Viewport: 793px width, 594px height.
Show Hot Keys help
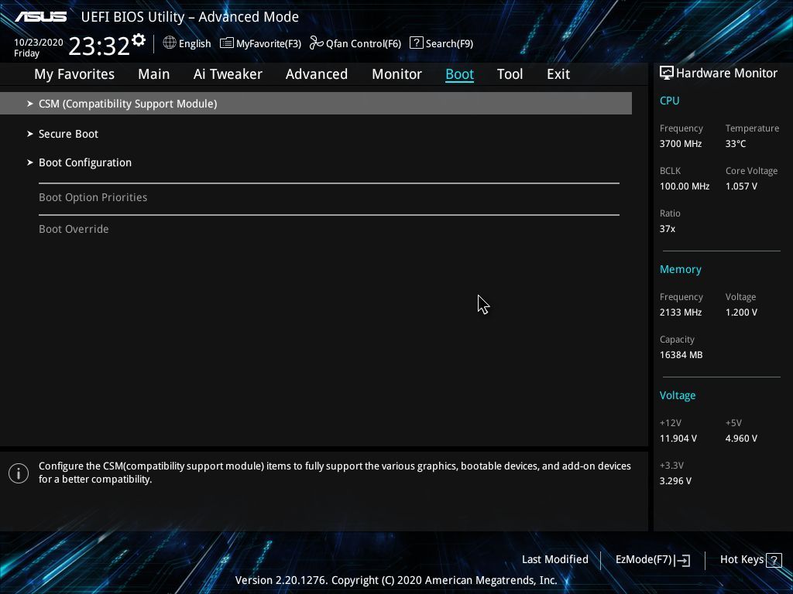(741, 559)
